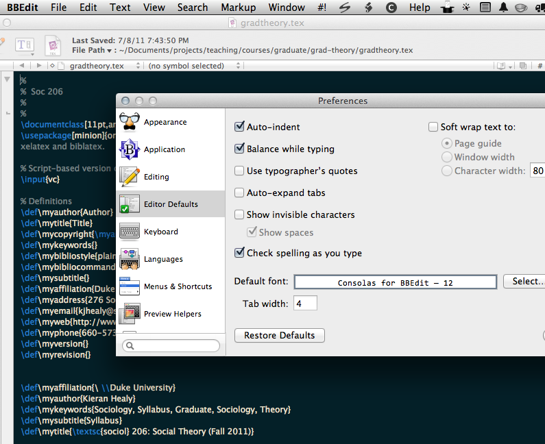Turn on Show invisible characters
Image resolution: width=545 pixels, height=444 pixels.
click(x=239, y=214)
